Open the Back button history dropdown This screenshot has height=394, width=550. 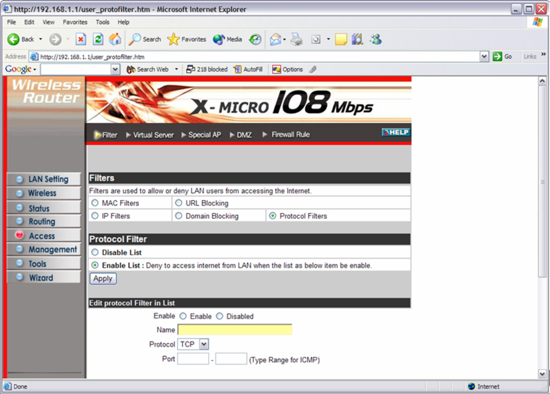pyautogui.click(x=41, y=39)
